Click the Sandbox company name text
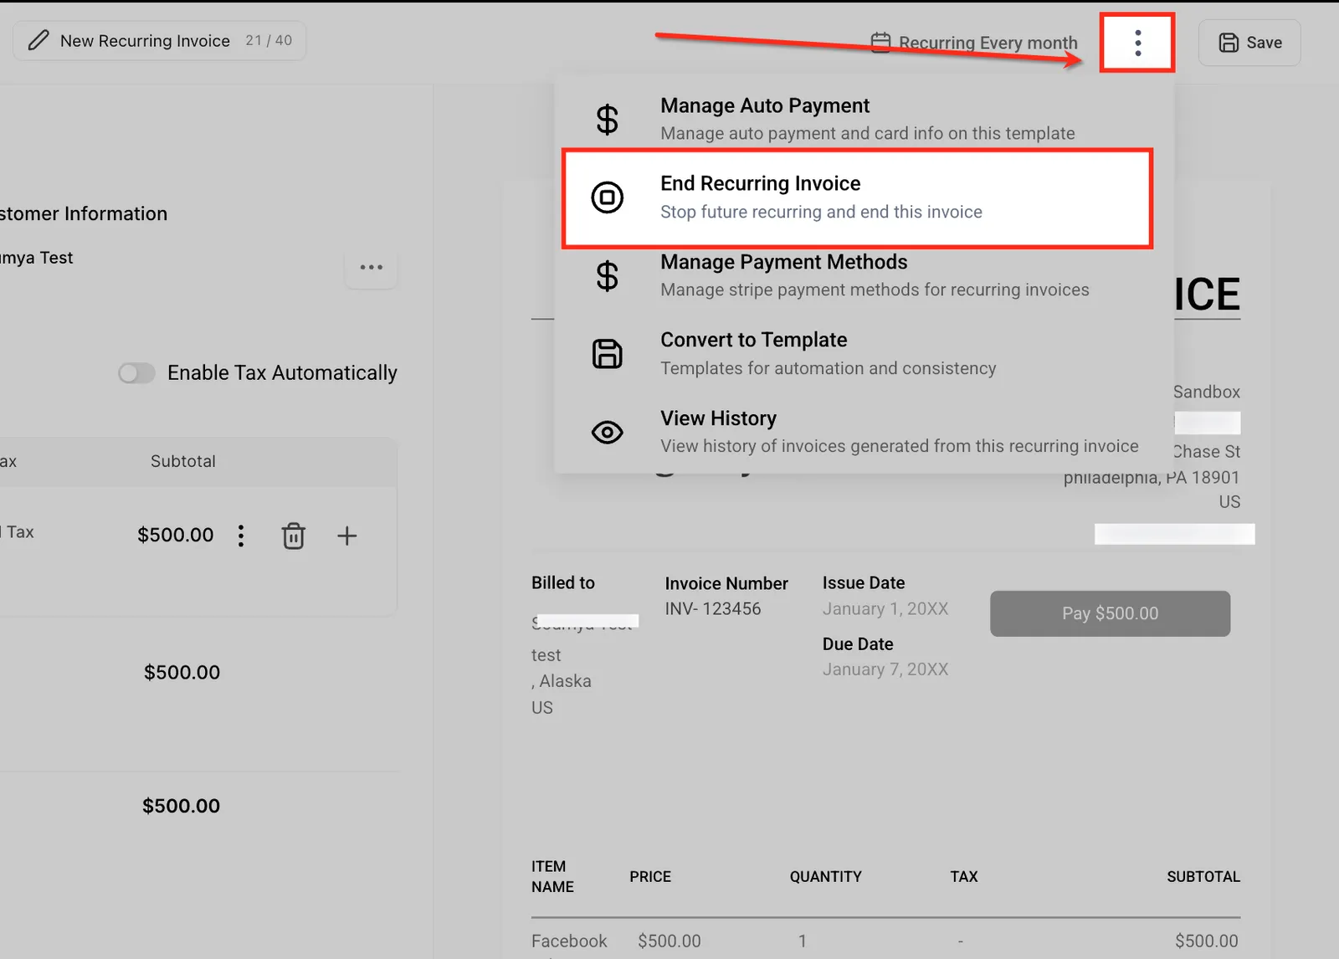Screen dimensions: 1339x959 point(1206,392)
